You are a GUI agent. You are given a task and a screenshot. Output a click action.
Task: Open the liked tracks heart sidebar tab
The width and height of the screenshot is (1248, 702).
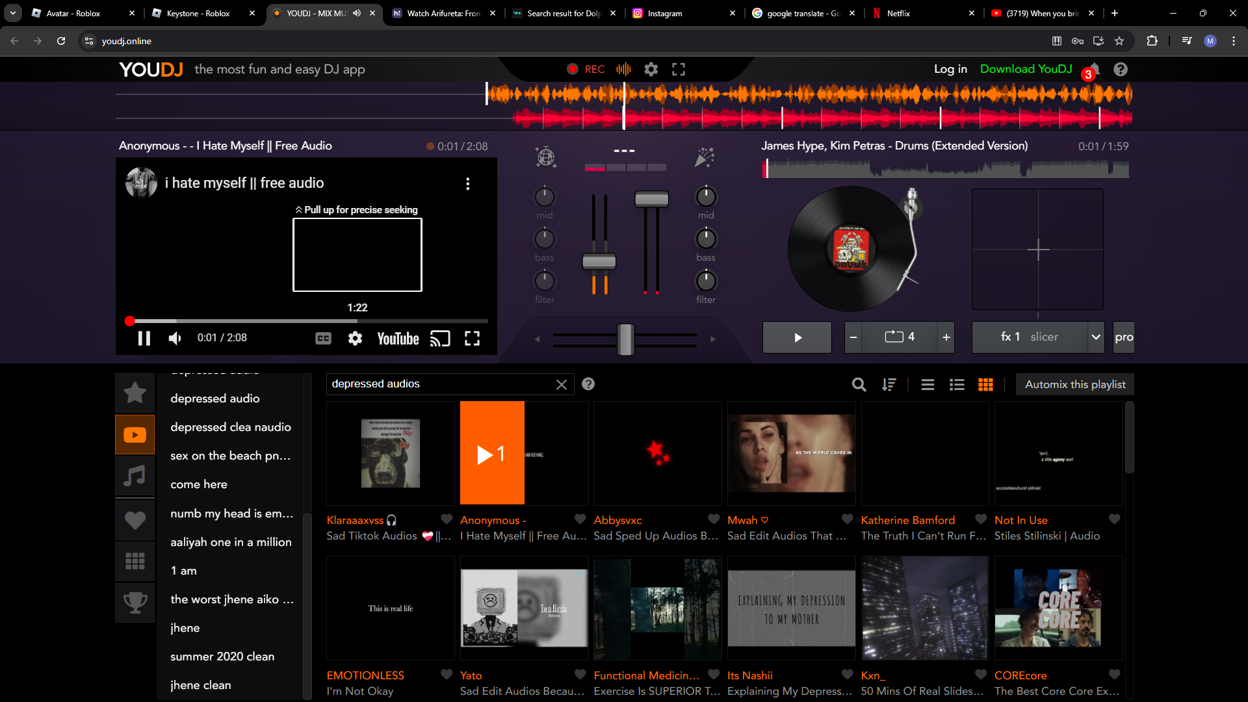point(135,520)
